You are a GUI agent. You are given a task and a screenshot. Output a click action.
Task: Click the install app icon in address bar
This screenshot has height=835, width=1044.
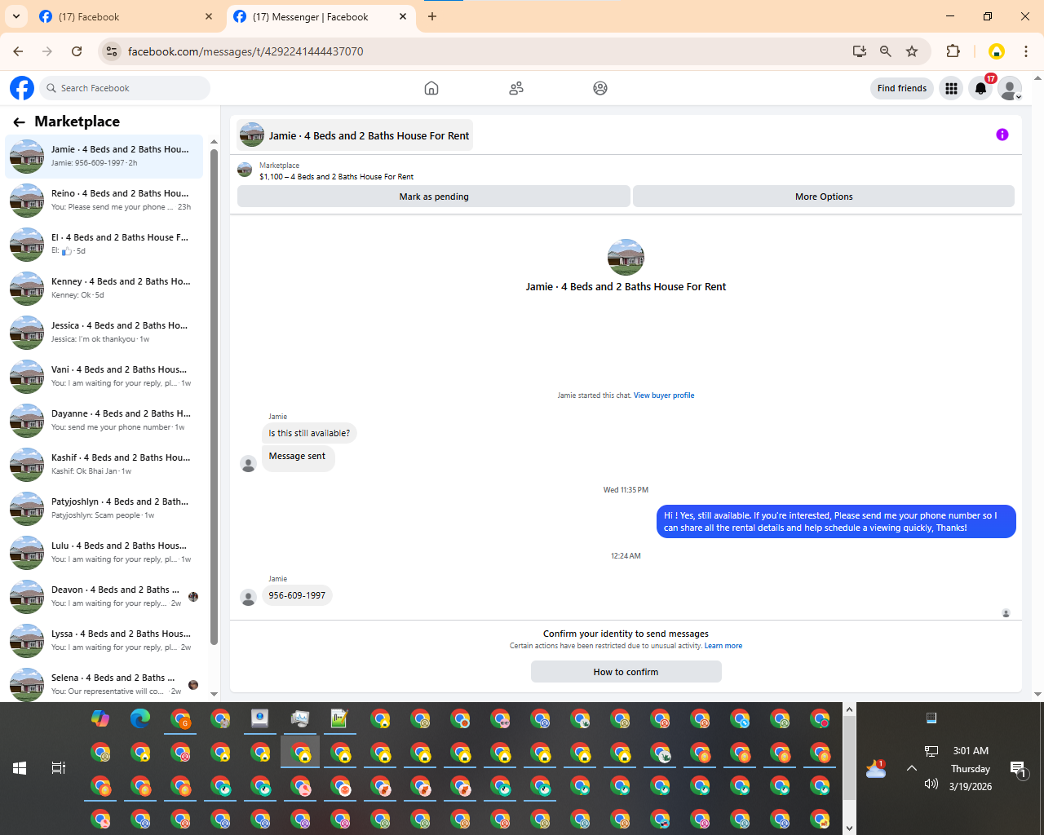coord(860,51)
